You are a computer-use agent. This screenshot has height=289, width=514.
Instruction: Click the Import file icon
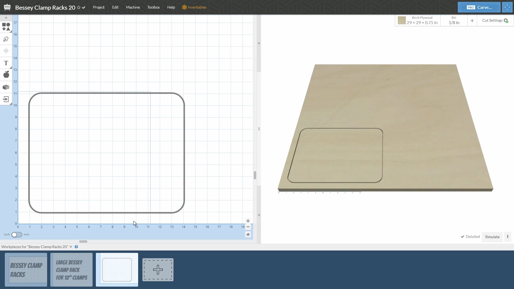(x=6, y=100)
